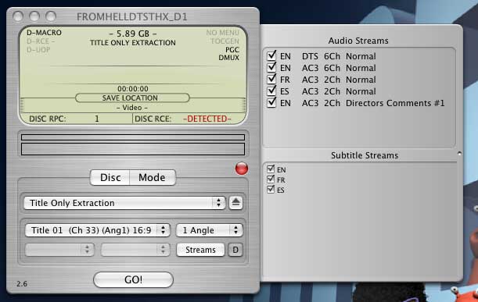478x302 pixels.
Task: Uncheck the FR AC3 2Ch audio stream
Action: click(x=271, y=79)
